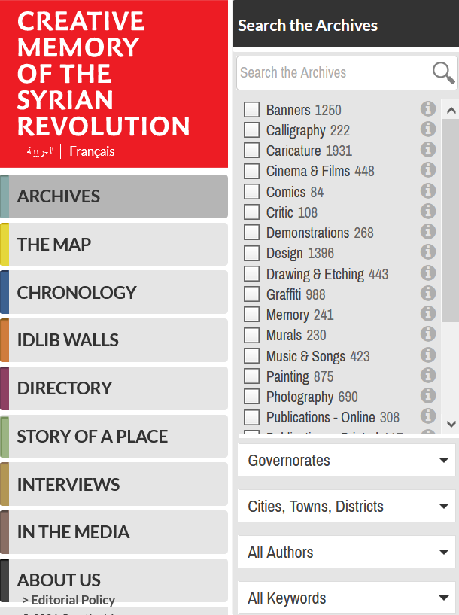Navigate to STORY OF A PLACE

pos(114,436)
